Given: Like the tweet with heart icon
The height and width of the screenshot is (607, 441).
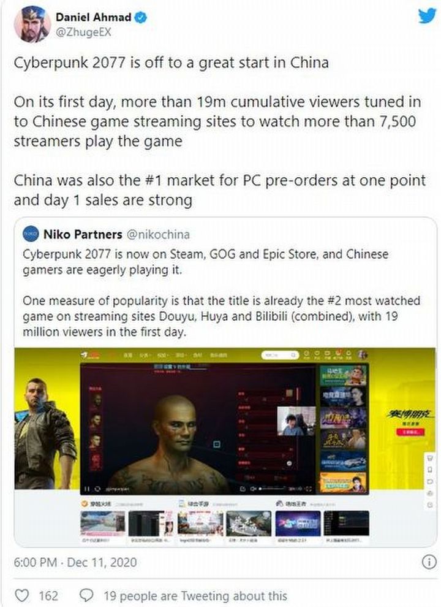Looking at the screenshot, I should click(21, 595).
